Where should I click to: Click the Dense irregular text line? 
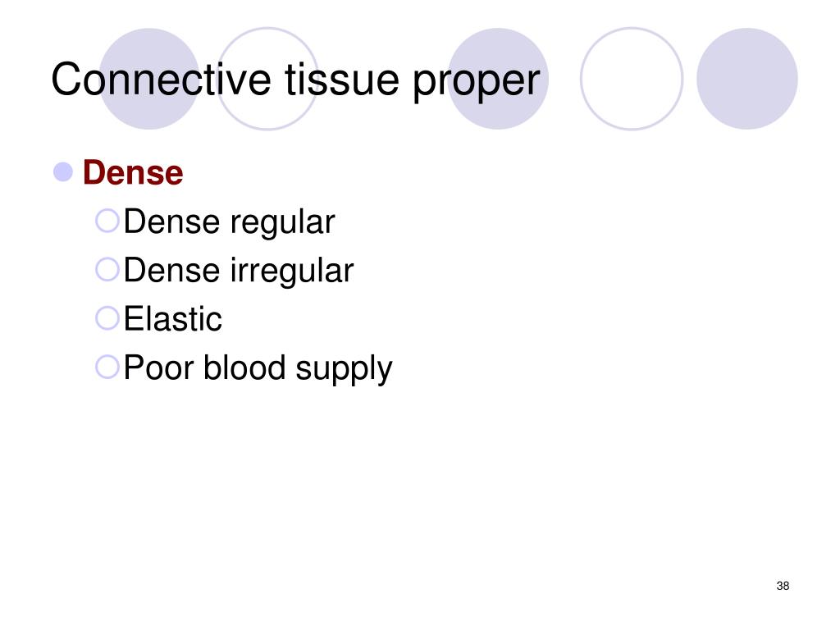(x=239, y=271)
